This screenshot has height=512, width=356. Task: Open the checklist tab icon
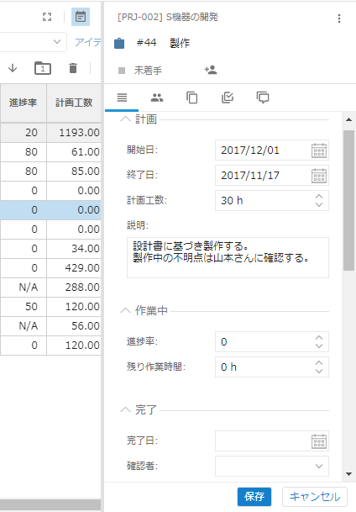[228, 98]
